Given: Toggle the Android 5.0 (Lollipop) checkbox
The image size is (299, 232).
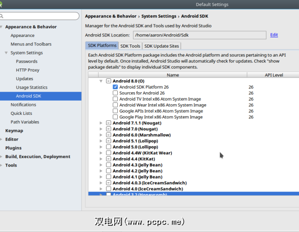Looking at the screenshot, I should (108, 147).
